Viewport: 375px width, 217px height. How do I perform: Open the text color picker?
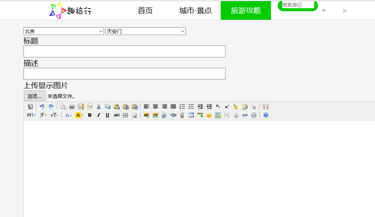pos(68,115)
